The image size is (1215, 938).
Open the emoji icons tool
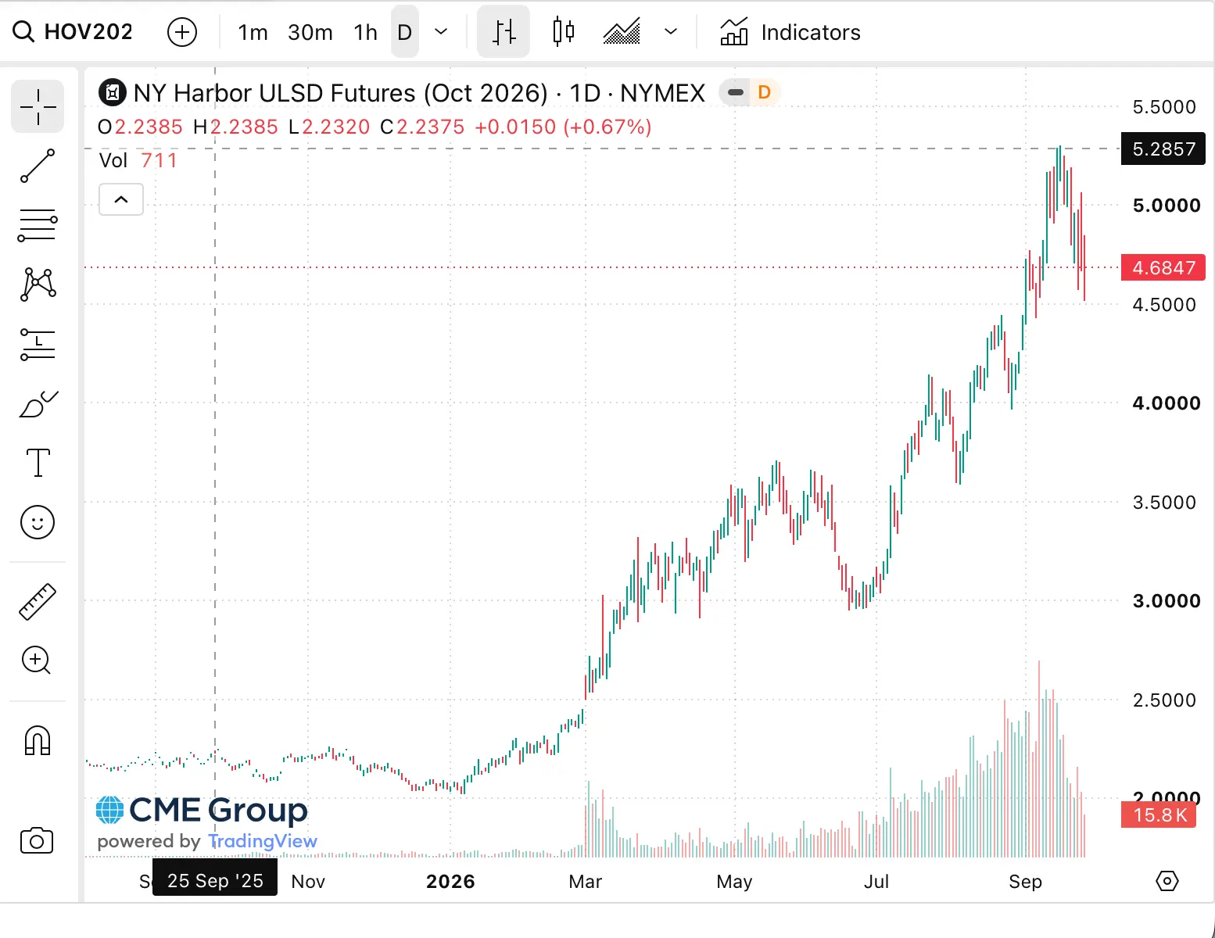[x=38, y=522]
